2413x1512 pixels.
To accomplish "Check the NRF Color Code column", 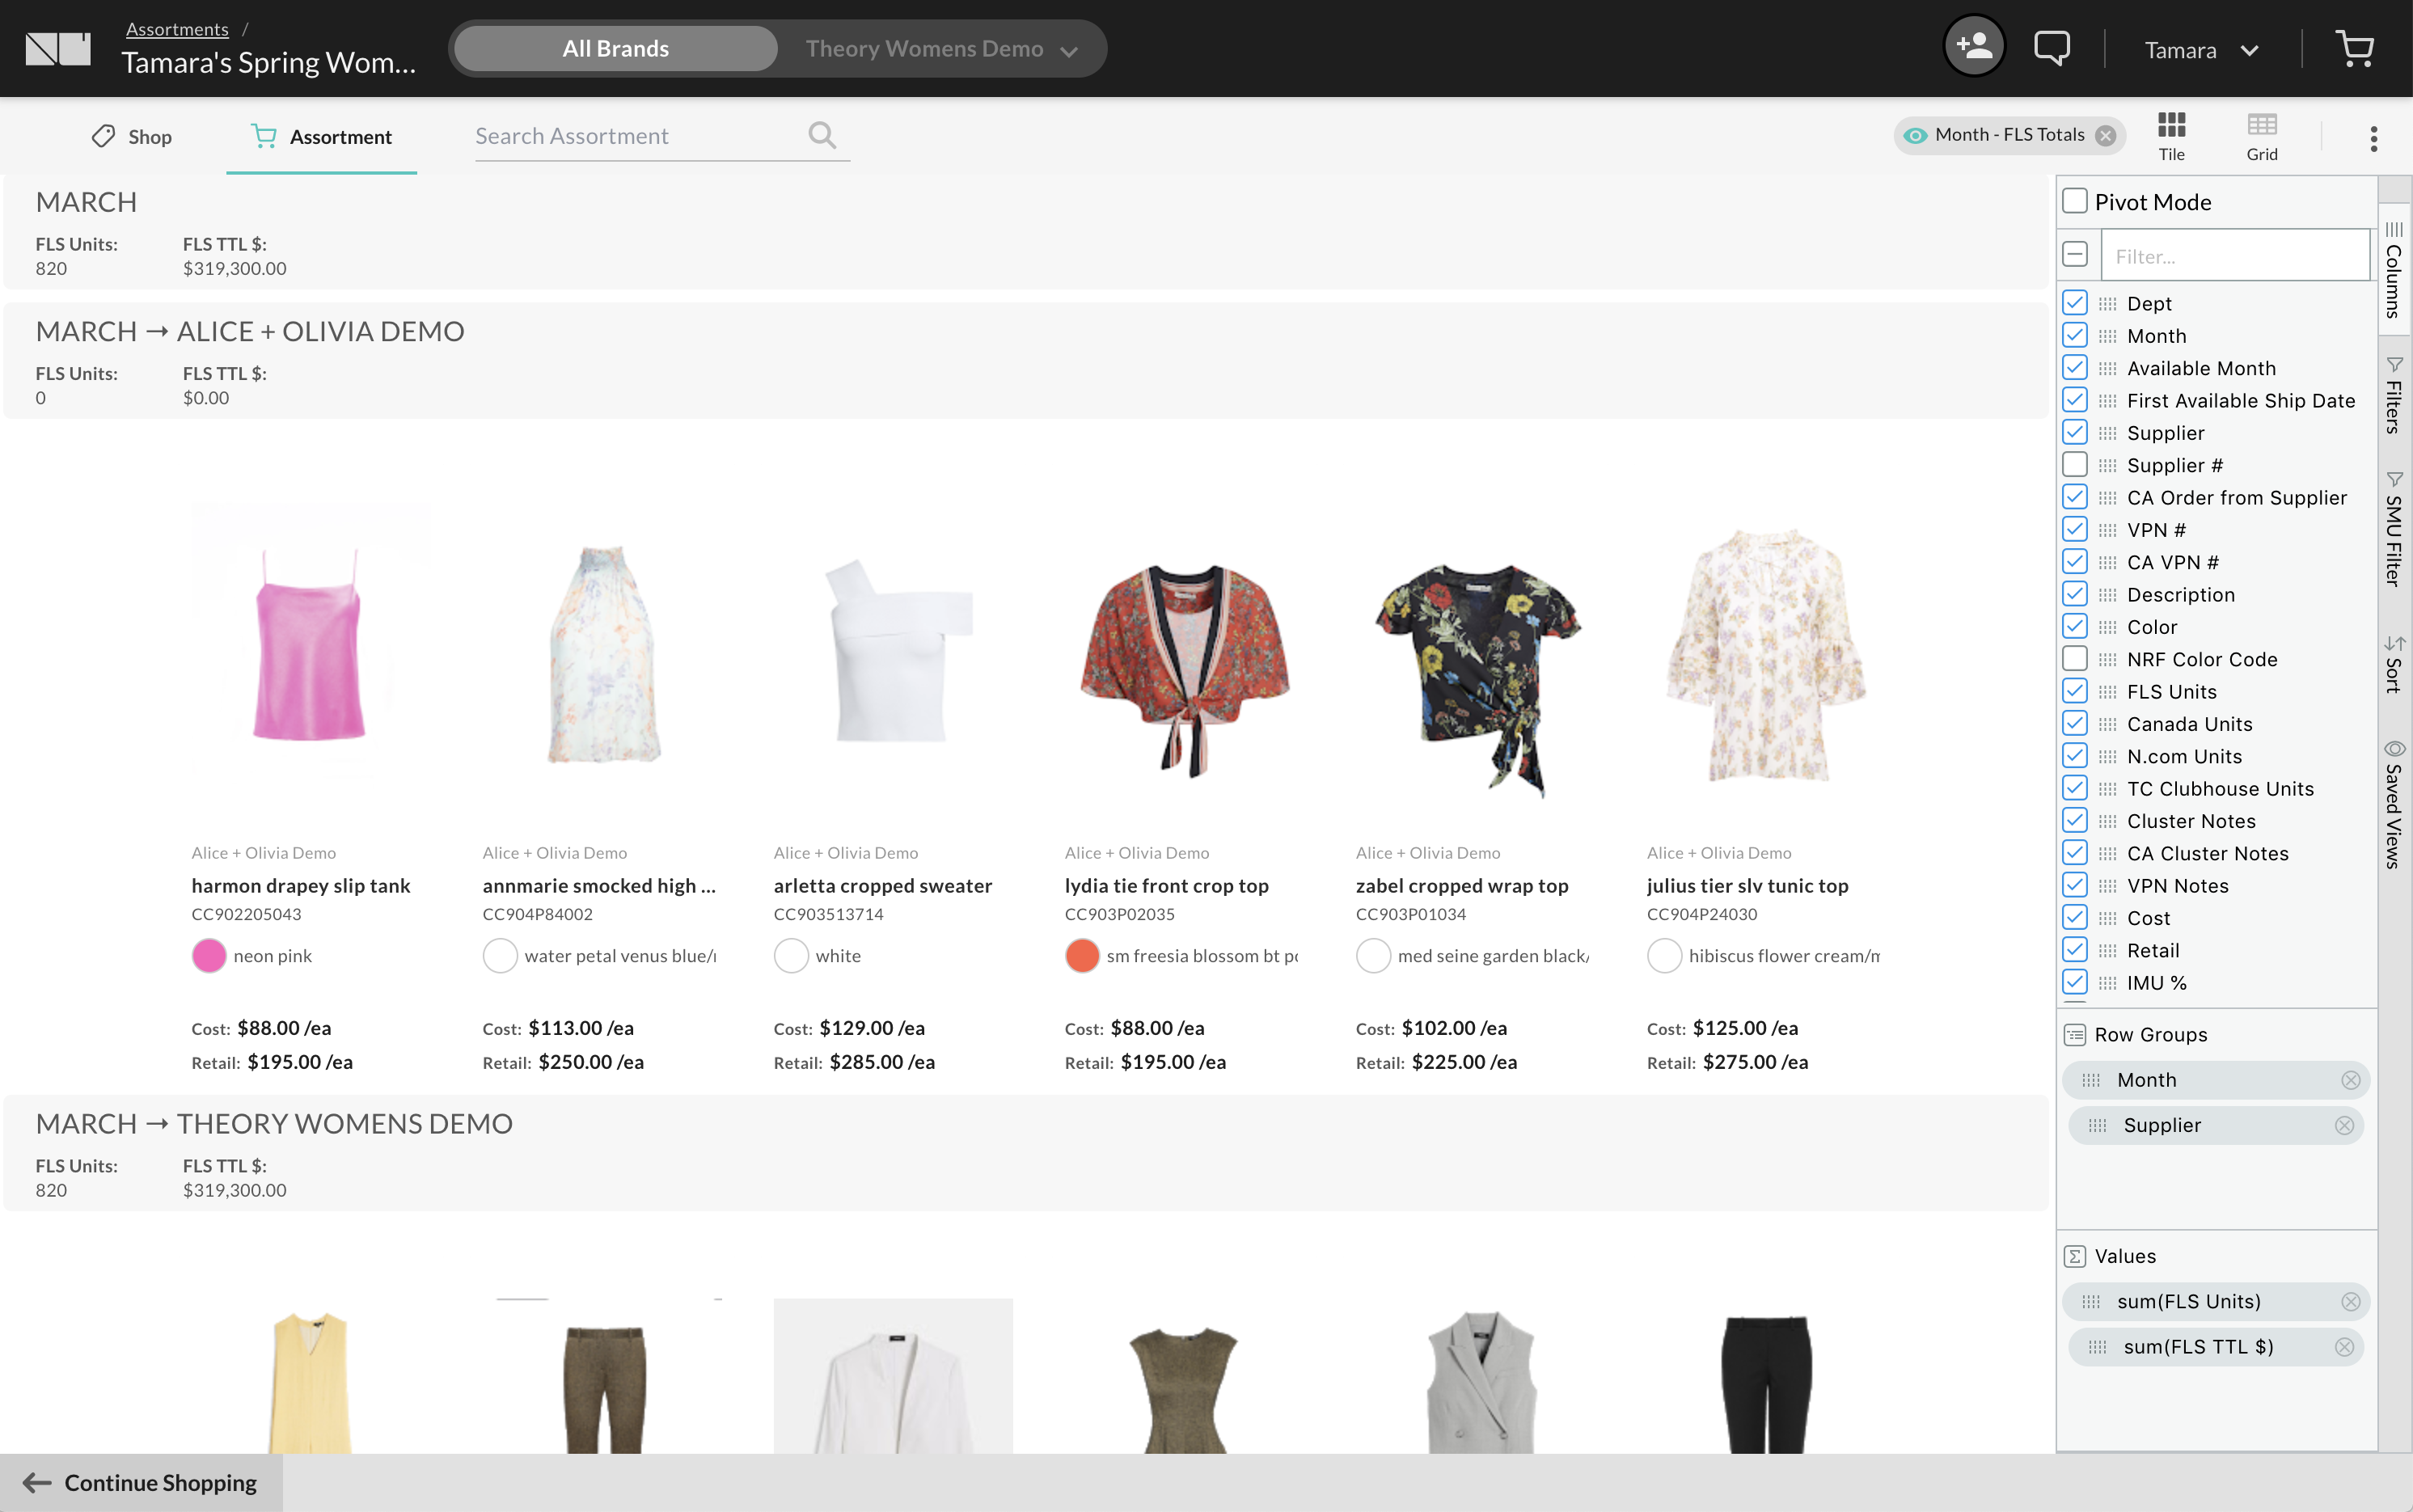I will [2075, 659].
